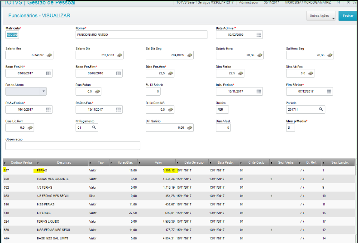Open Outras Ações dropdown menu

tap(321, 16)
